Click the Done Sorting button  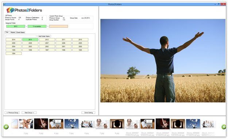tap(88, 113)
